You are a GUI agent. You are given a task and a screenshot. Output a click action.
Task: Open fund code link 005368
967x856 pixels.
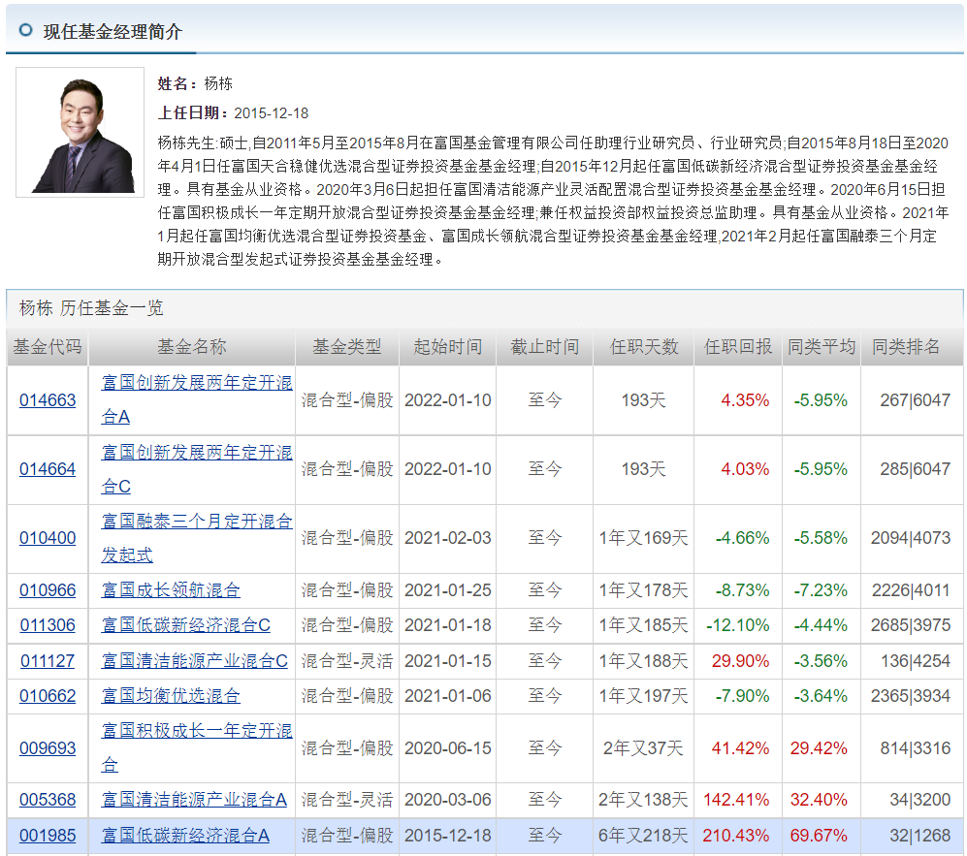[45, 800]
